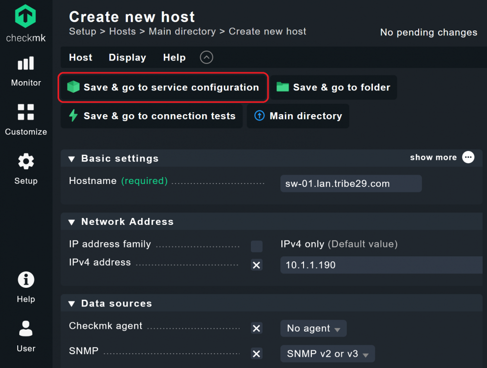This screenshot has height=368, width=487.
Task: Click inside the Hostname input field
Action: coord(351,183)
